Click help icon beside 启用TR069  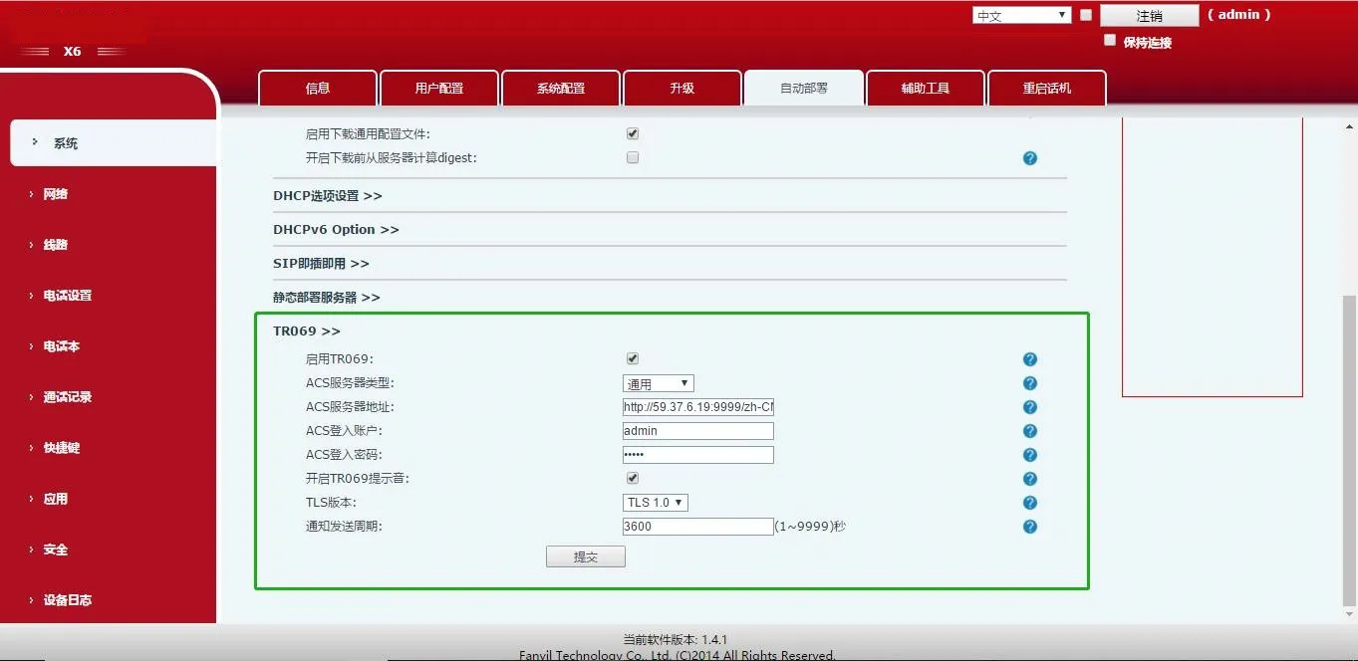[x=1030, y=359]
